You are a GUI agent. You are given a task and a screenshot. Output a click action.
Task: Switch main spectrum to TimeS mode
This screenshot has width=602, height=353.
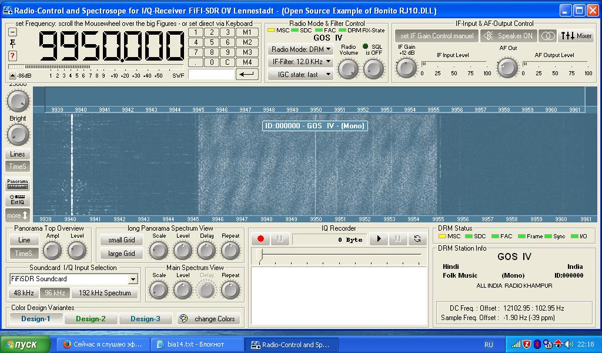tap(18, 166)
